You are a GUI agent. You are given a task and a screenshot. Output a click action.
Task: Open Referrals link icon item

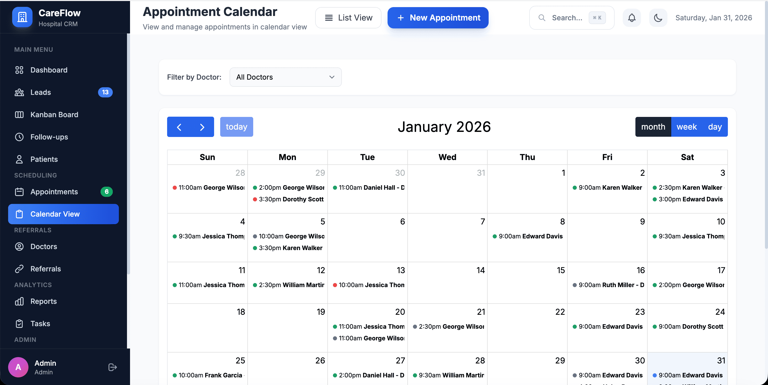tap(19, 269)
